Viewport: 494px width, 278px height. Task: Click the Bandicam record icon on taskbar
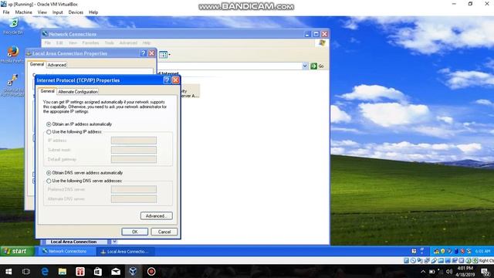(x=151, y=271)
